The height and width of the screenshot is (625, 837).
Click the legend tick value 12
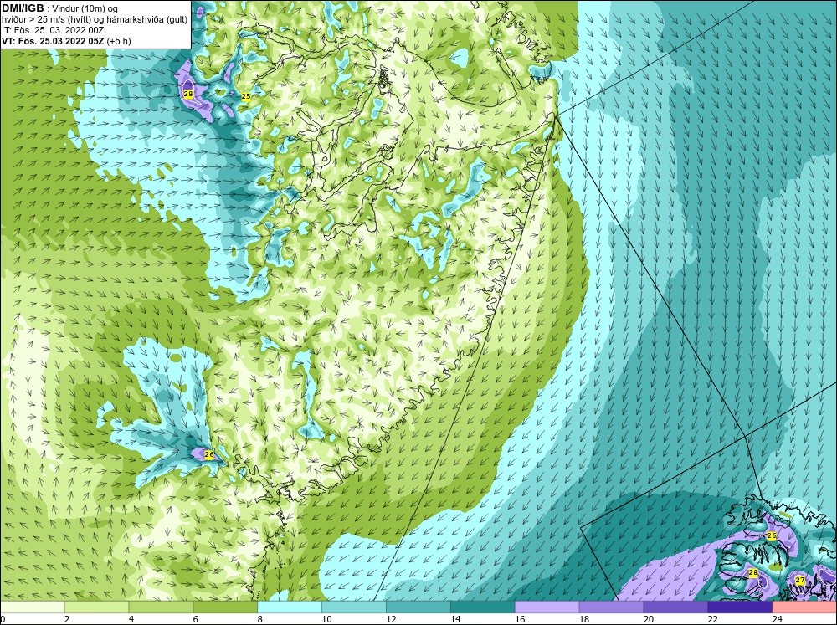(391, 619)
